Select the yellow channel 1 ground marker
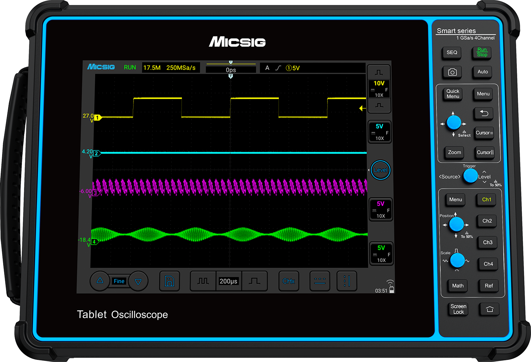 pos(98,117)
